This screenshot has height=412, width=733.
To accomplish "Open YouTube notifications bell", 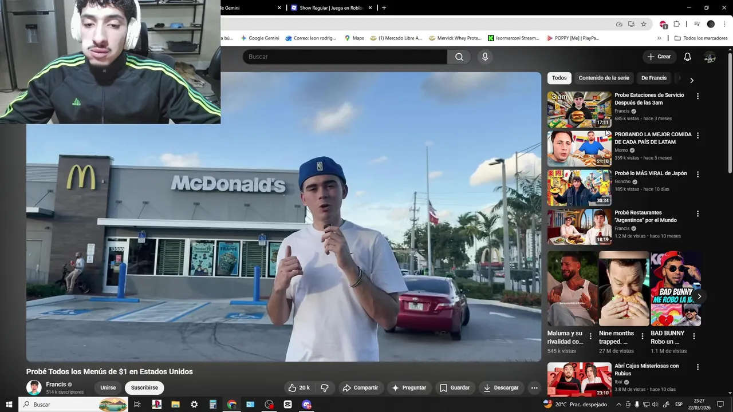I will pos(688,57).
